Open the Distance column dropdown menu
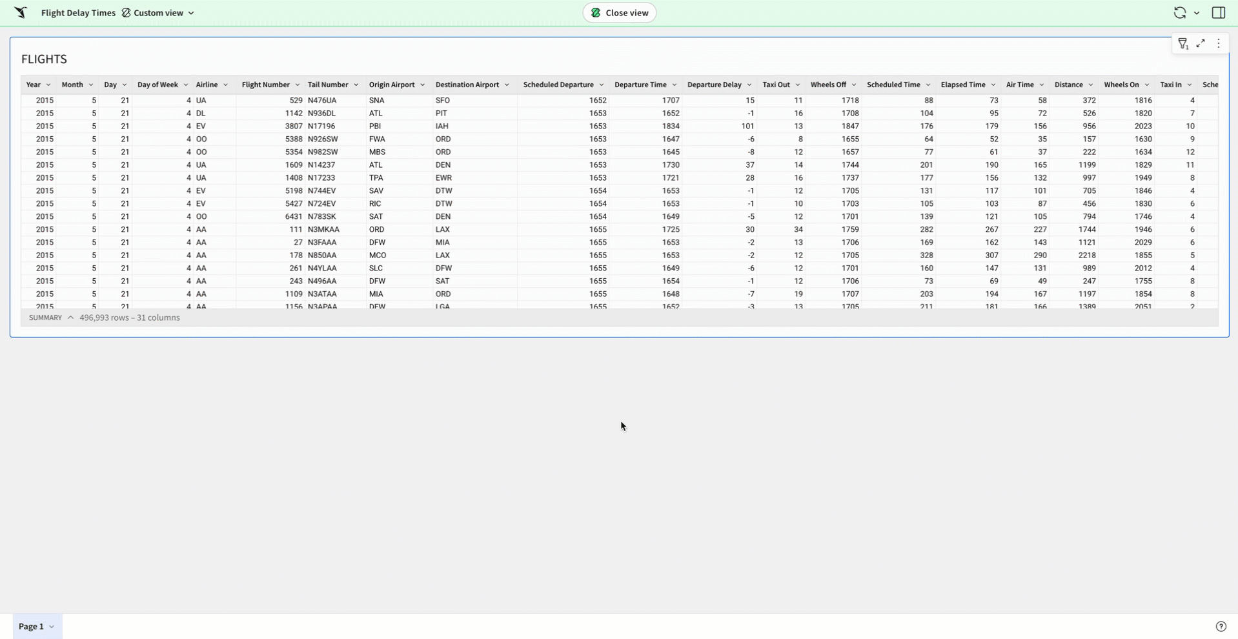Viewport: 1238px width, 639px height. (x=1091, y=85)
